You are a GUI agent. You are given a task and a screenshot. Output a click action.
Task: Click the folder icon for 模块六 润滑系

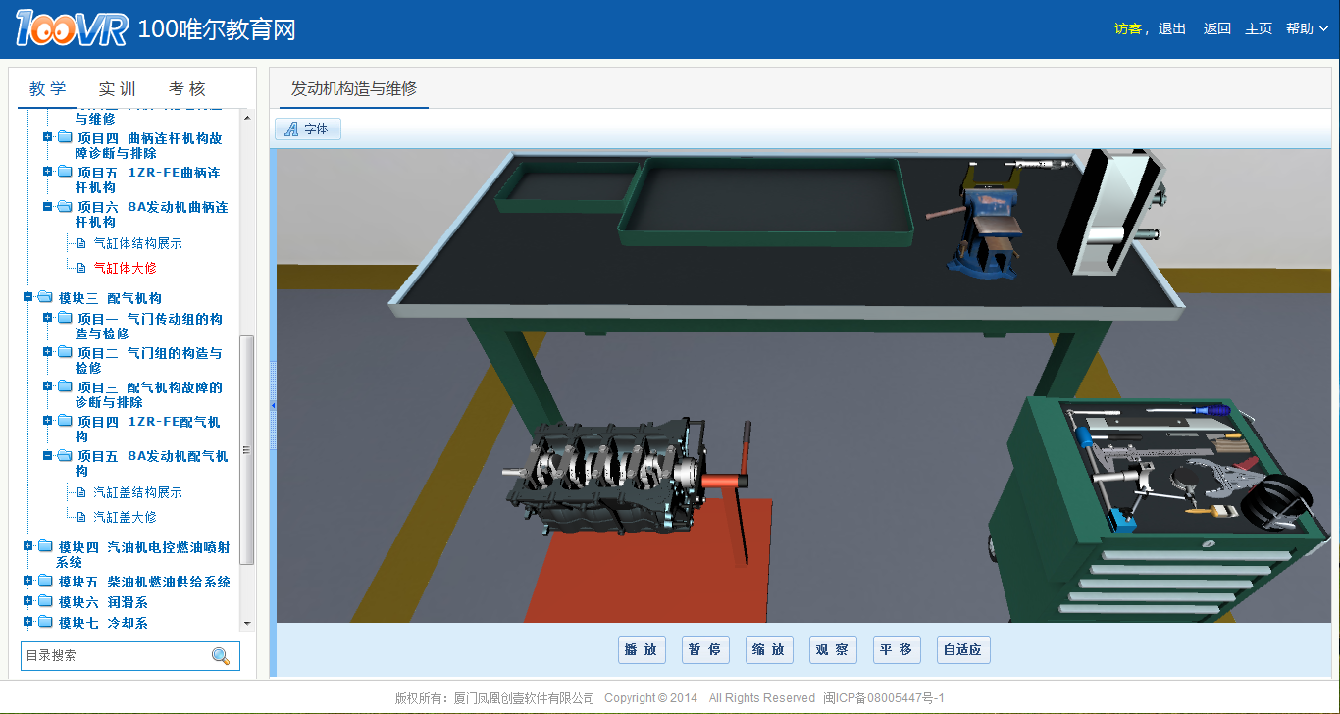tap(45, 602)
